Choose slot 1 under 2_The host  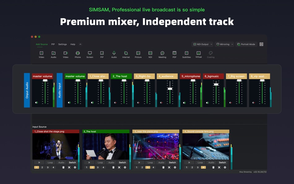pyautogui.click(x=86, y=167)
